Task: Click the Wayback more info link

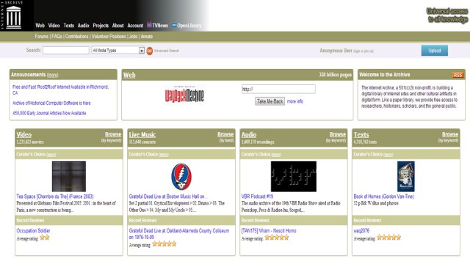Action: pos(295,101)
